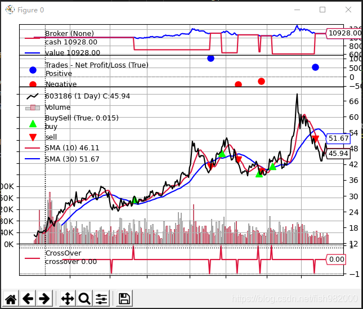The height and width of the screenshot is (309, 363).
Task: Select the Pan axes tool
Action: tap(68, 298)
